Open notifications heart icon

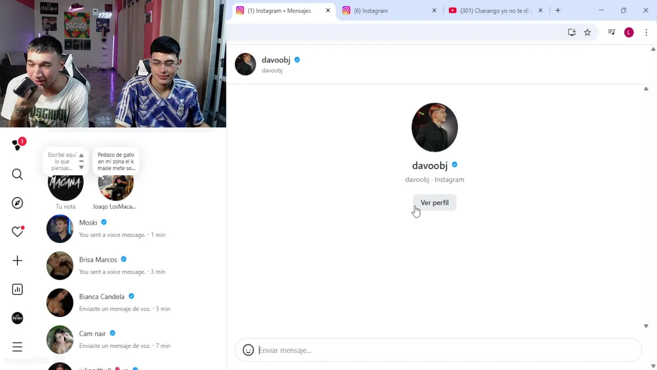pyautogui.click(x=17, y=232)
